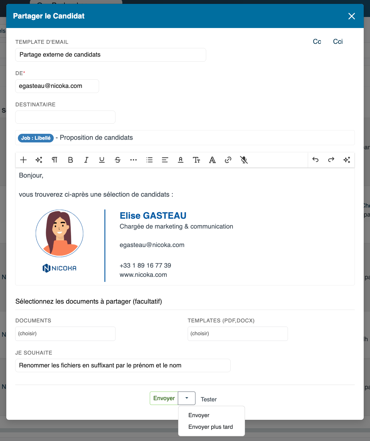
Task: Select "Envoyer" in the dropdown menu
Action: click(199, 415)
